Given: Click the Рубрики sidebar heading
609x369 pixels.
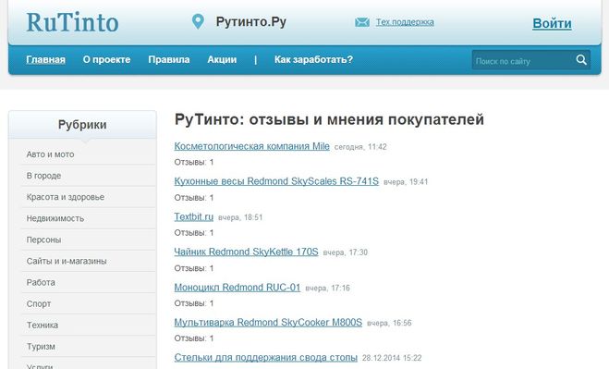Looking at the screenshot, I should coord(82,125).
